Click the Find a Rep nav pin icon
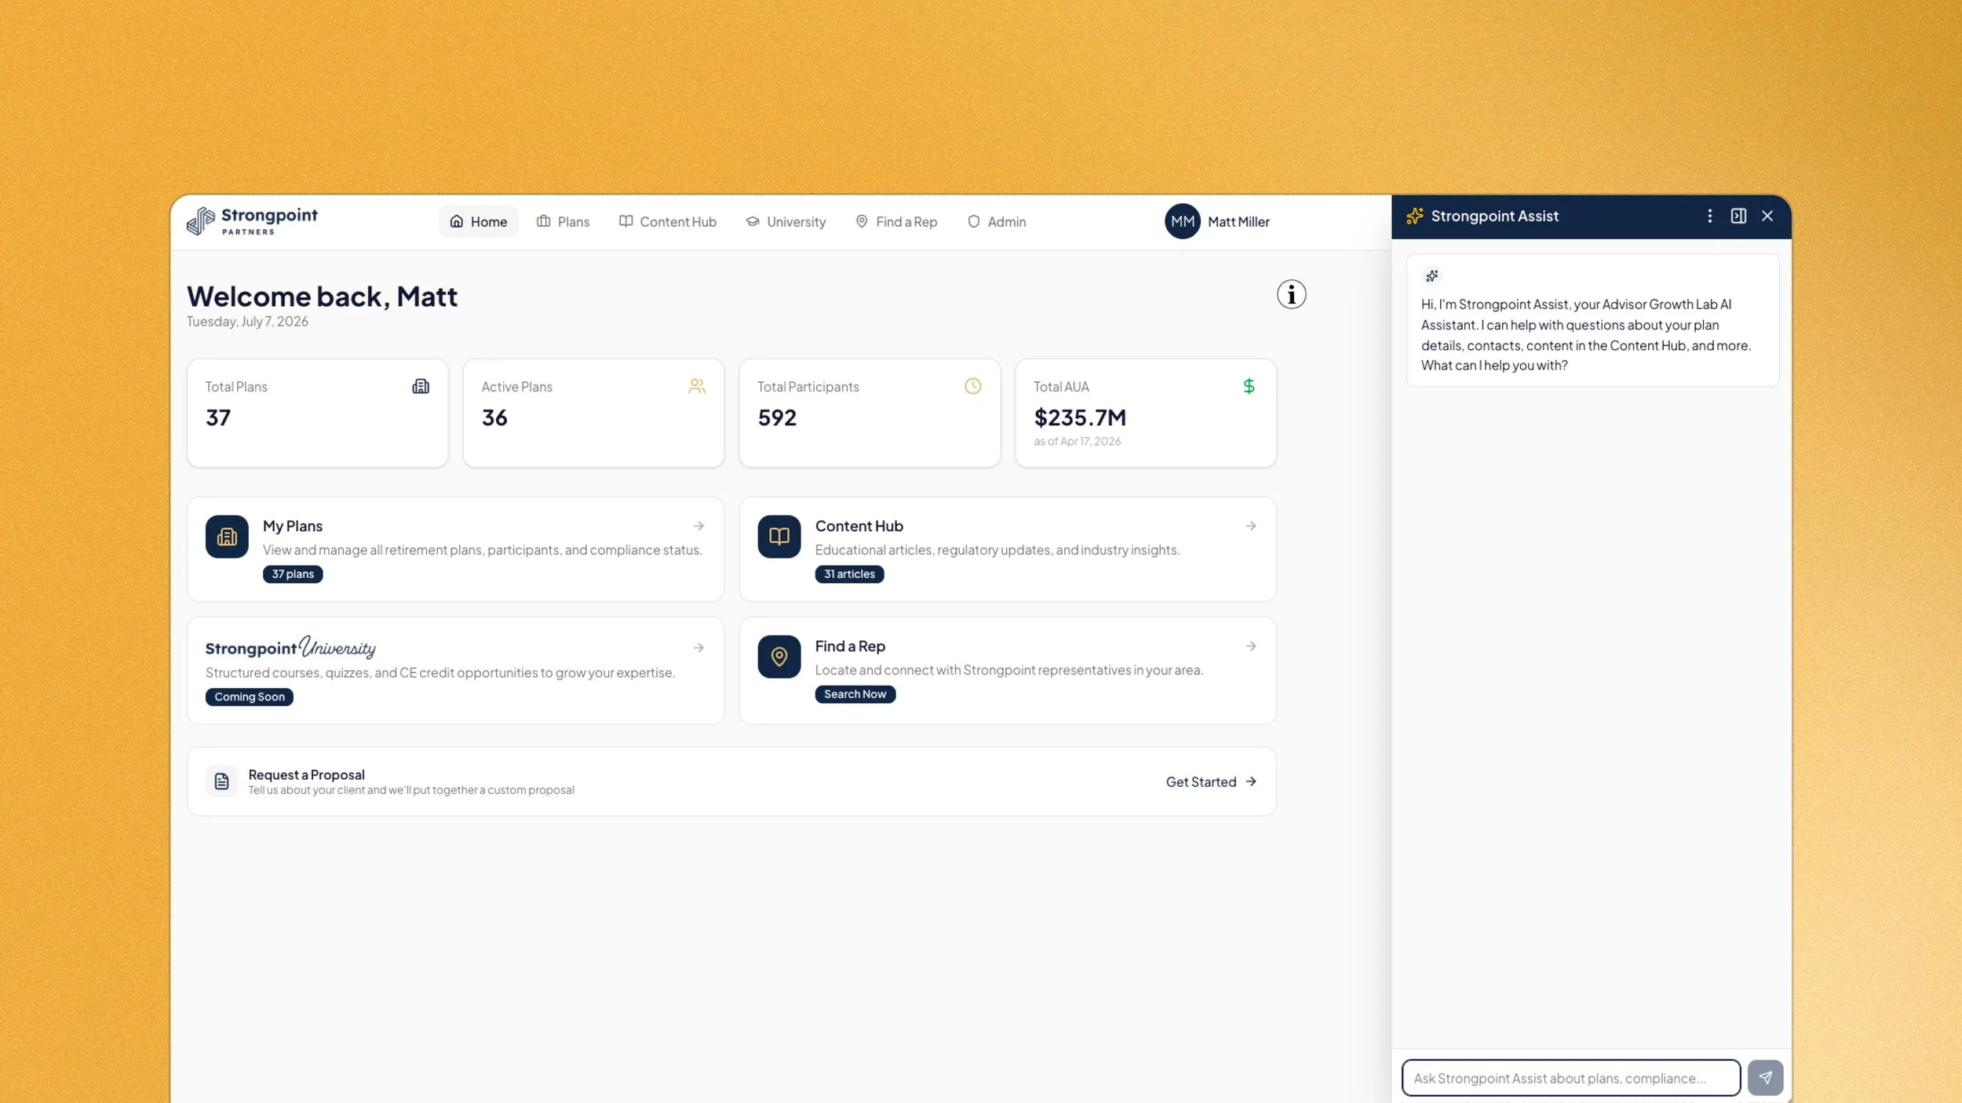Image resolution: width=1962 pixels, height=1103 pixels. (x=861, y=221)
